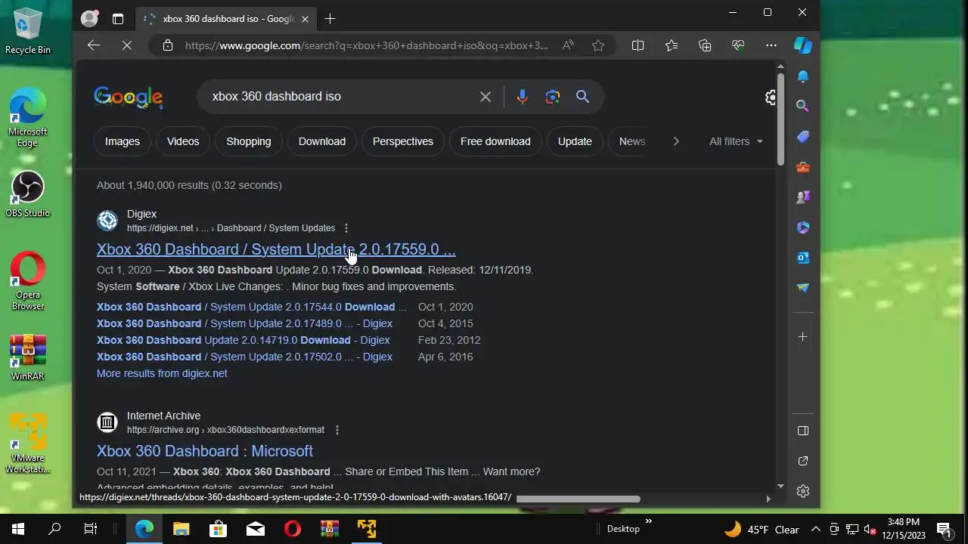The width and height of the screenshot is (968, 544).
Task: Select the Update filter chip
Action: click(575, 141)
